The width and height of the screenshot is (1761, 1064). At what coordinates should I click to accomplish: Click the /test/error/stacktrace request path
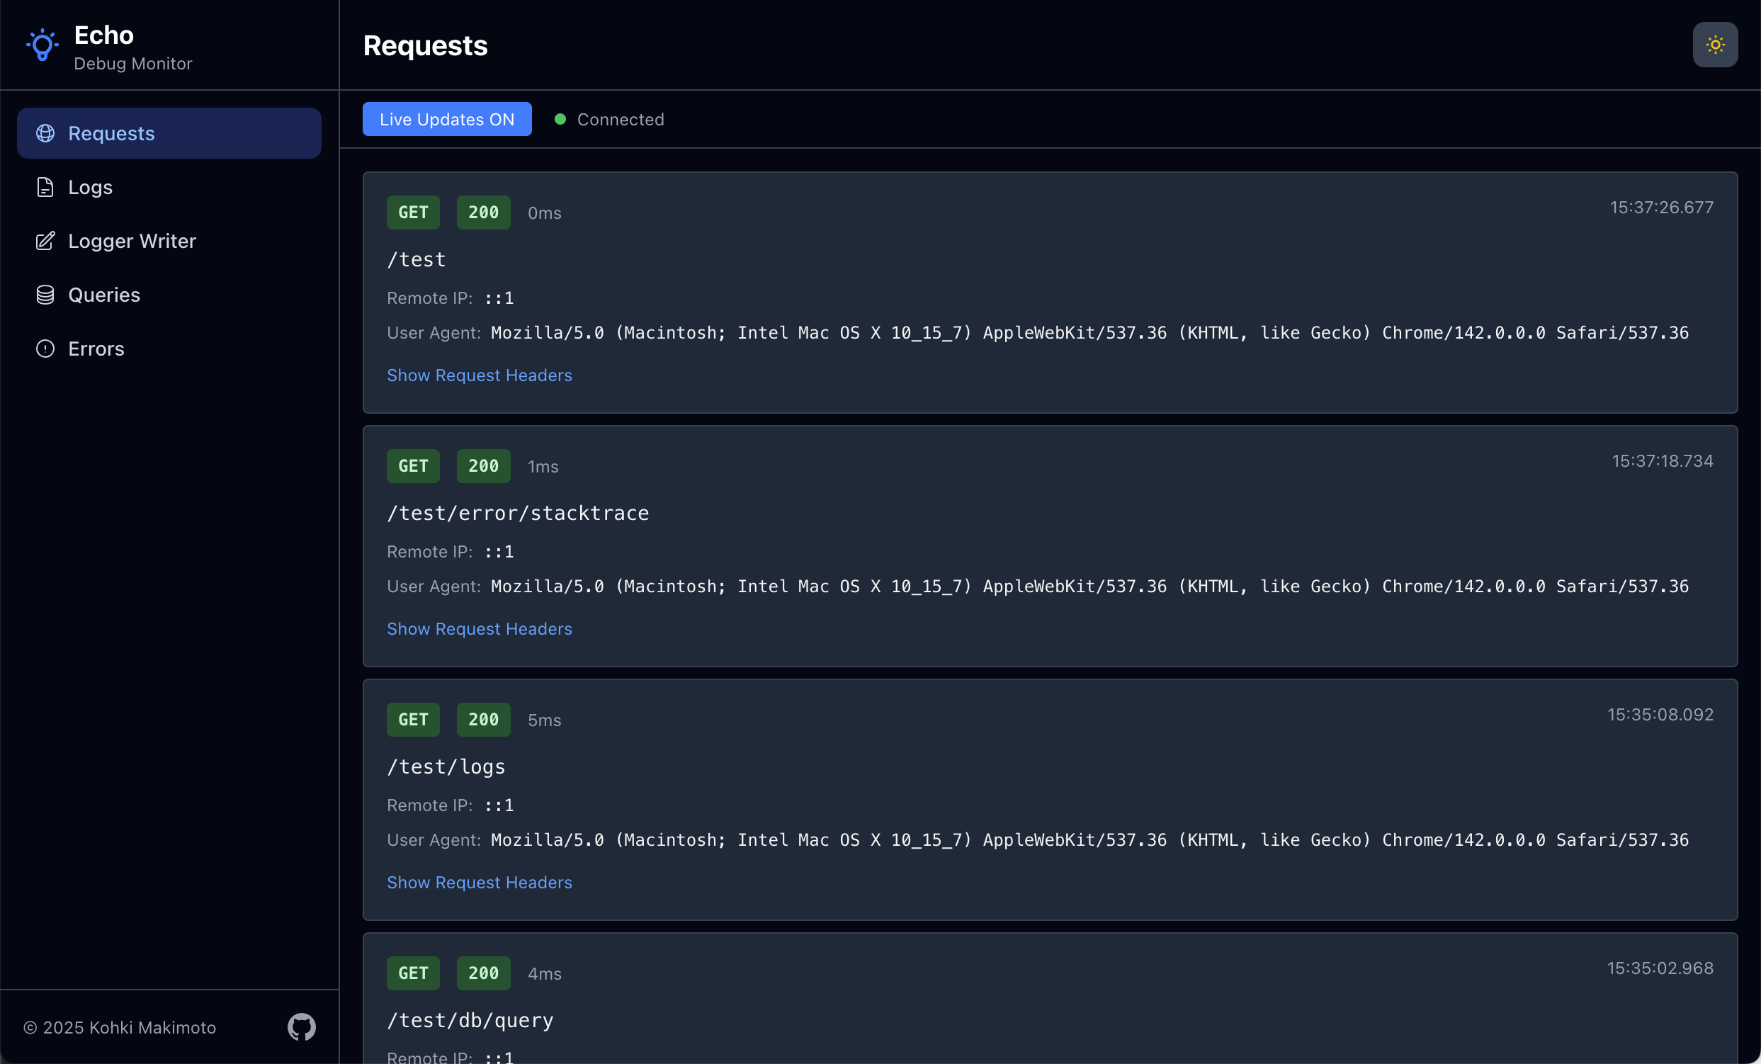517,513
